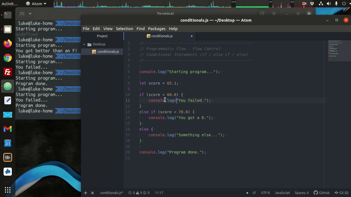Change the LF line ending selector
Image resolution: width=351 pixels, height=197 pixels.
(x=254, y=193)
